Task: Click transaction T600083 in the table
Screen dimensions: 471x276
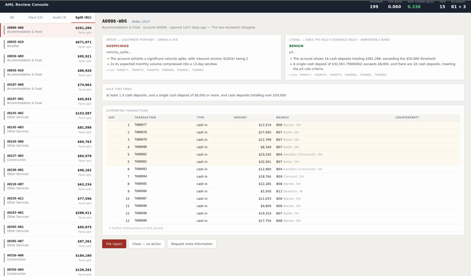Action: point(283,169)
